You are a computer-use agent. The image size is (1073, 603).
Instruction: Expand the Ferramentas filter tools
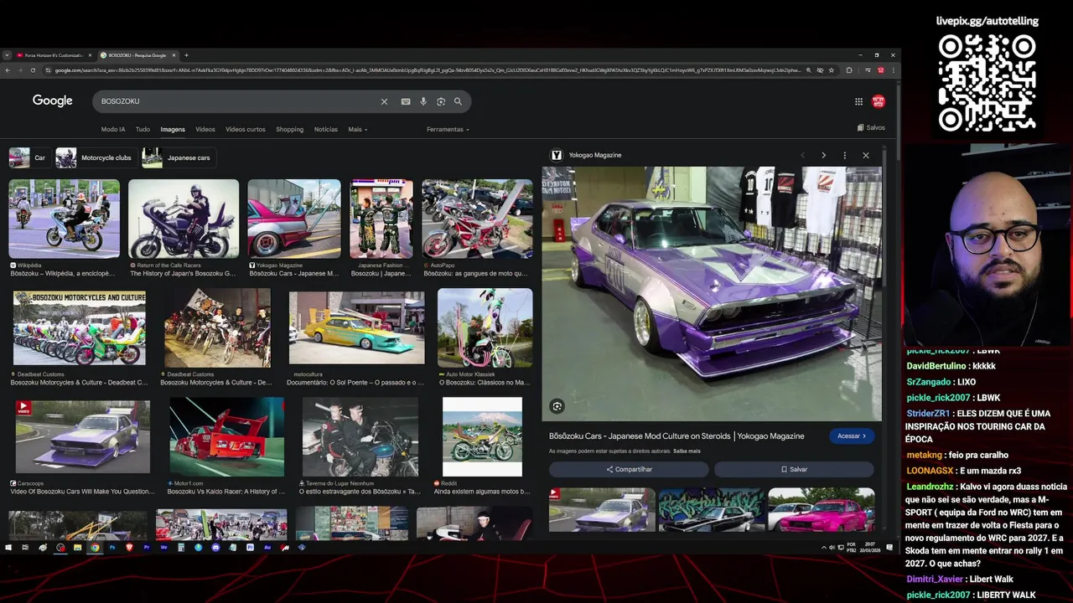click(448, 130)
